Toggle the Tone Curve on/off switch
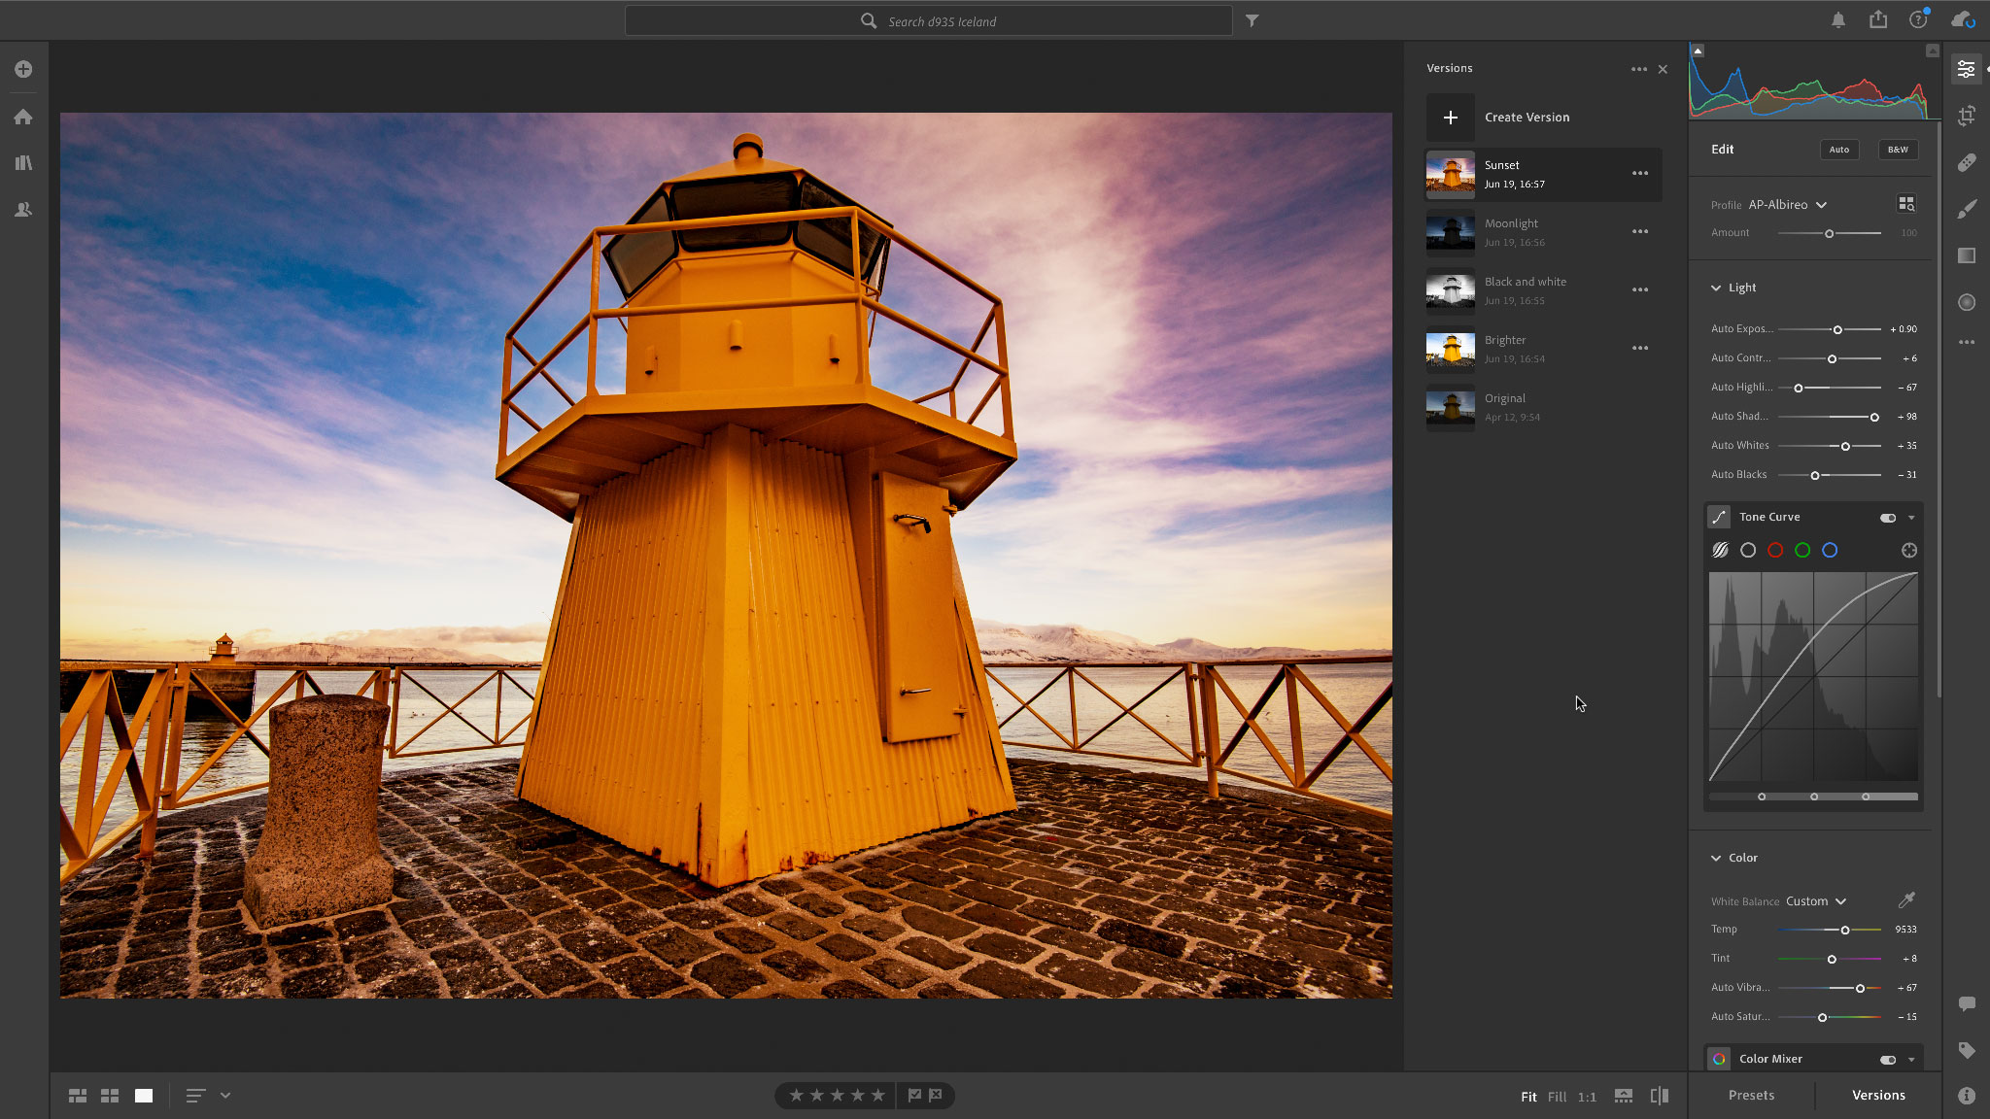1990x1119 pixels. [x=1888, y=517]
